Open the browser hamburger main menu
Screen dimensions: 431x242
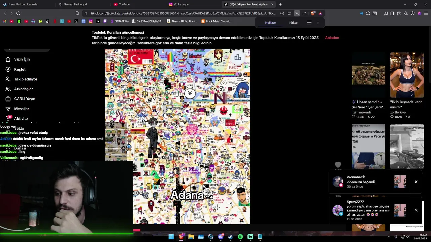[x=426, y=13]
